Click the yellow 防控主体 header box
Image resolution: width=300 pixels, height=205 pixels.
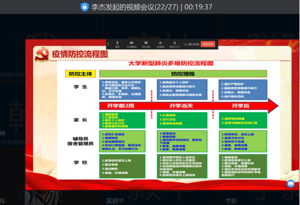click(x=80, y=74)
